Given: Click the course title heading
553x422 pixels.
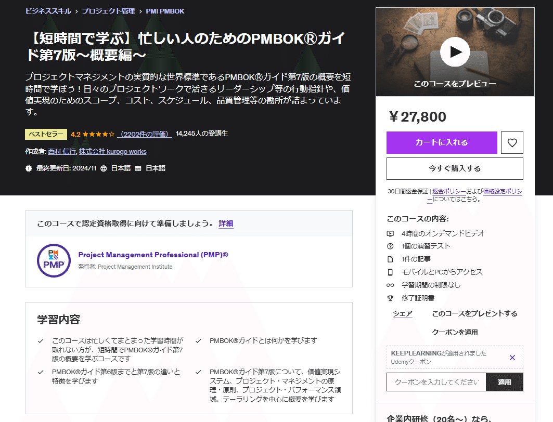Looking at the screenshot, I should pyautogui.click(x=186, y=46).
